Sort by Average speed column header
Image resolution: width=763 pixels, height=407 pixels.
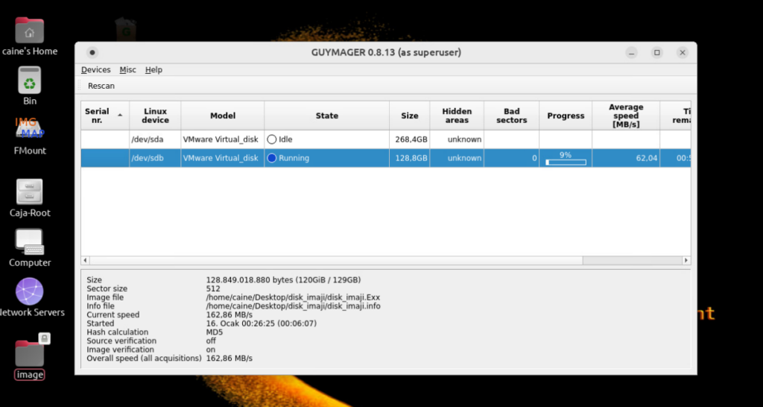pos(626,116)
